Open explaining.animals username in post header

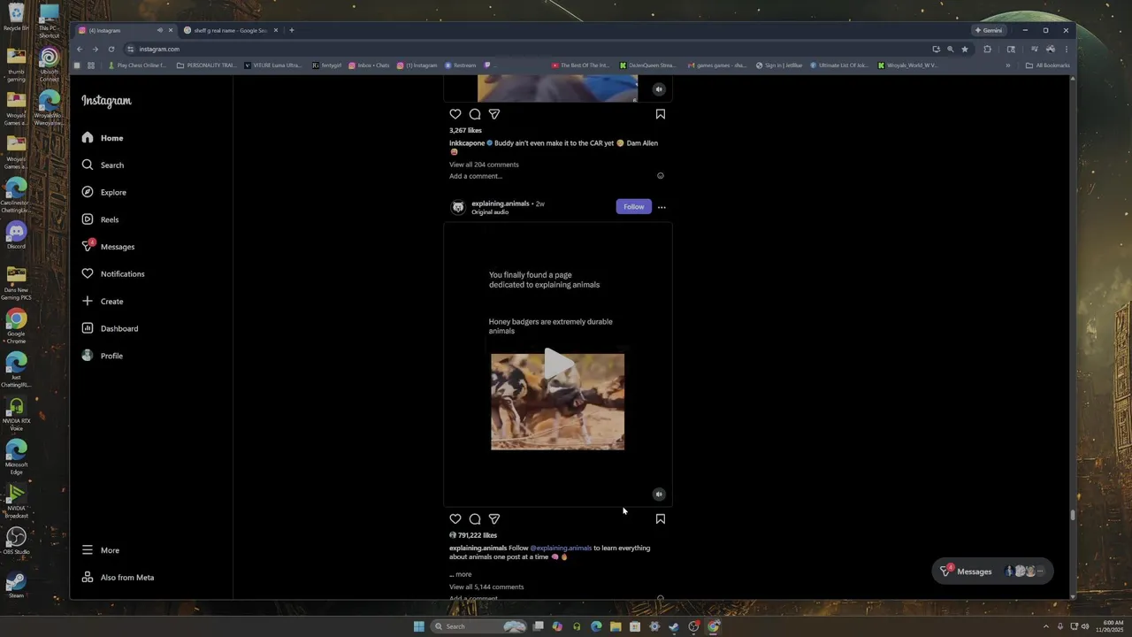point(500,203)
